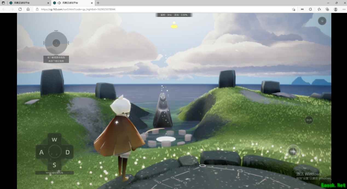The height and width of the screenshot is (189, 347).
Task: Add this page to favorites
Action: tap(293, 9)
